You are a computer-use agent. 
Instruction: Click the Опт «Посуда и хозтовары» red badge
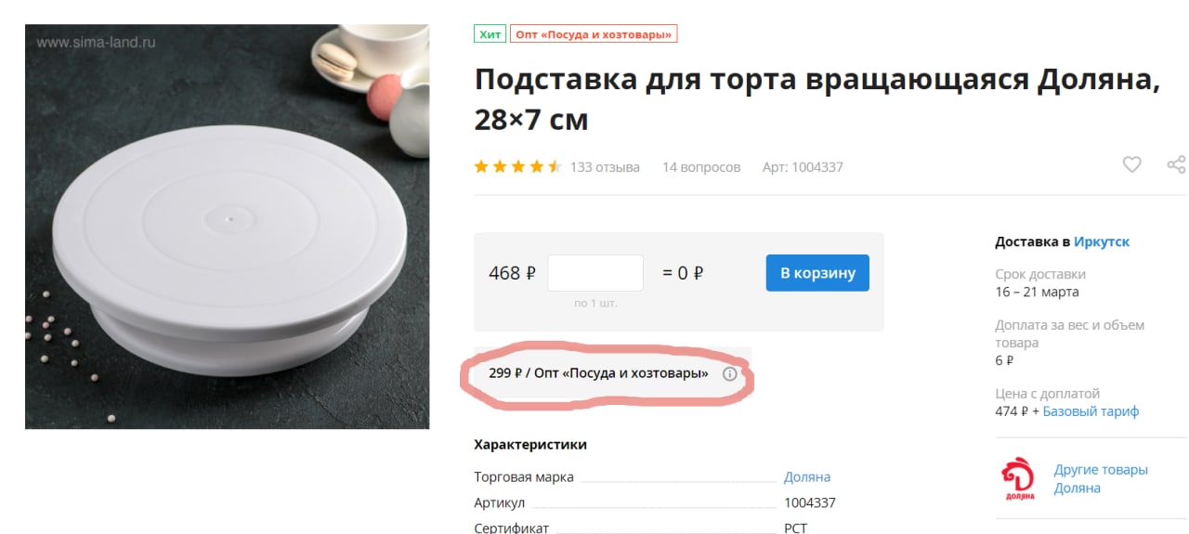(x=594, y=34)
